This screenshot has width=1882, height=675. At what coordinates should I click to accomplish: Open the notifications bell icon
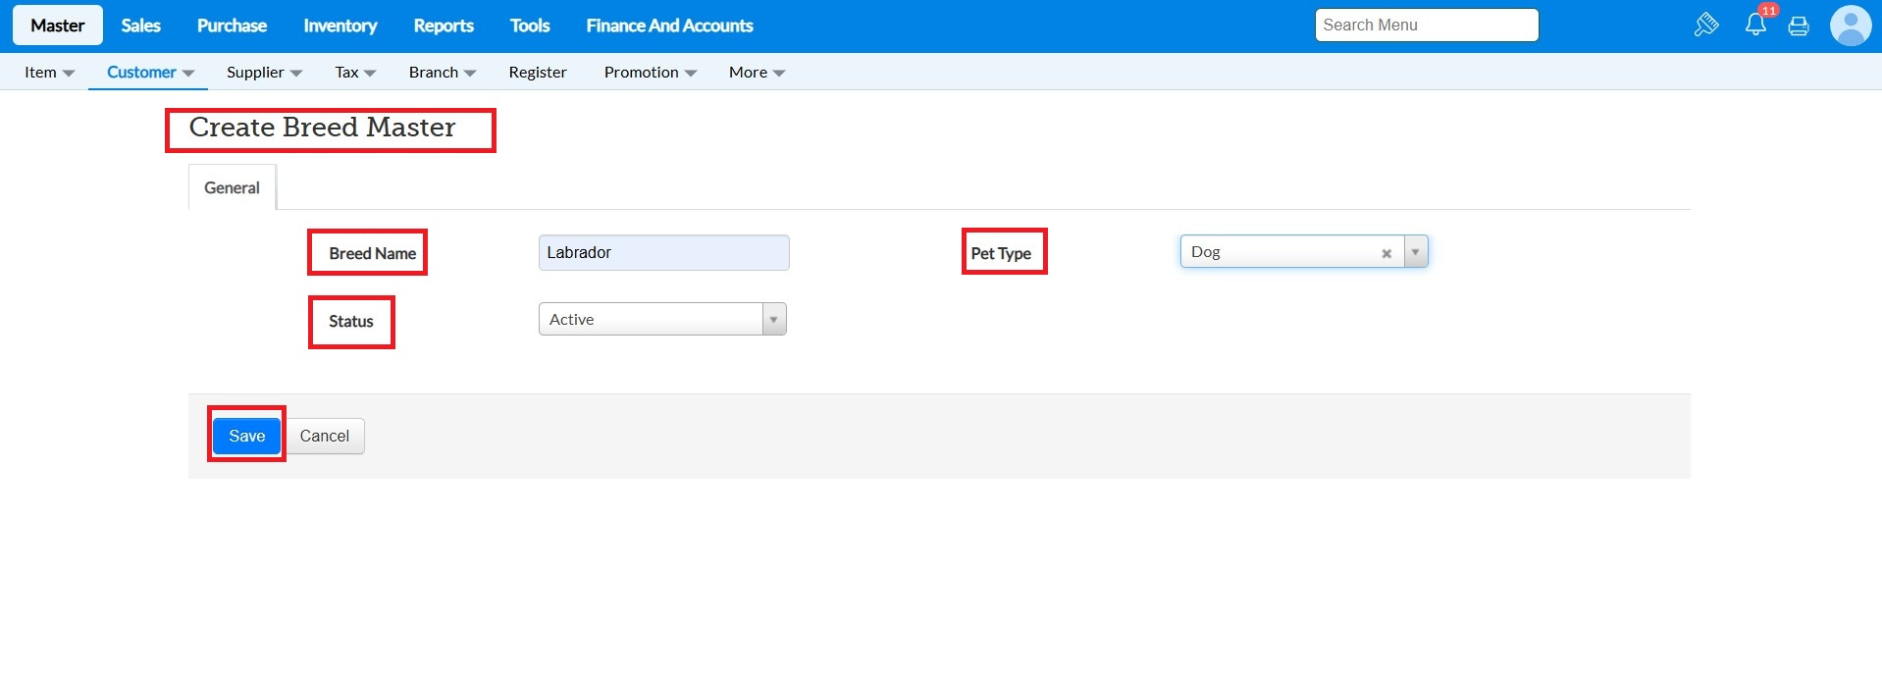click(1755, 26)
